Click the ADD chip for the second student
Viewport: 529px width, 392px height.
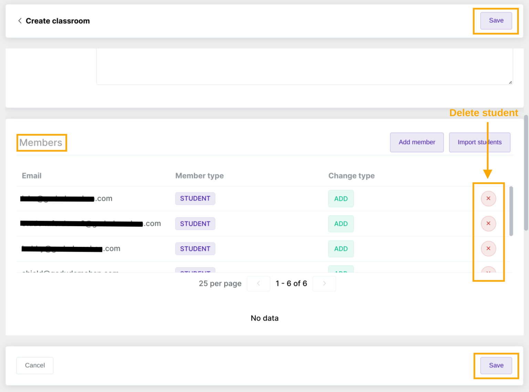[x=341, y=223]
